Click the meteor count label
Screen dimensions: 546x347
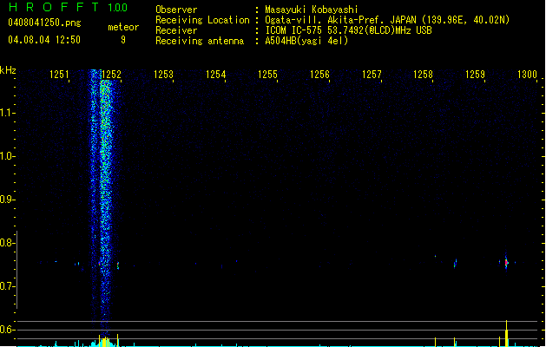(123, 27)
